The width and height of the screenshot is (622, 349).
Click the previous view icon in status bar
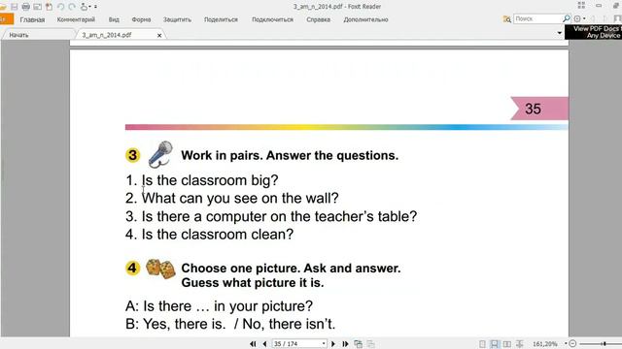click(x=359, y=344)
